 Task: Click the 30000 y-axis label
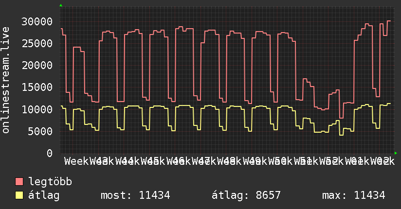click(37, 21)
